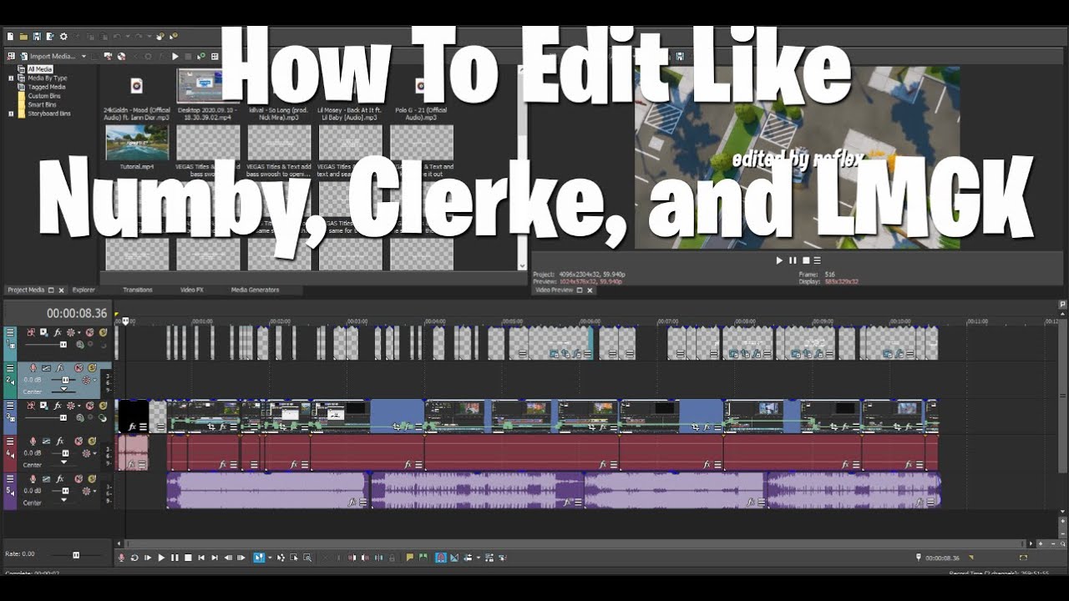Toggle Loop Playback in transport bar
Screen dimensions: 1069x601
click(134, 558)
